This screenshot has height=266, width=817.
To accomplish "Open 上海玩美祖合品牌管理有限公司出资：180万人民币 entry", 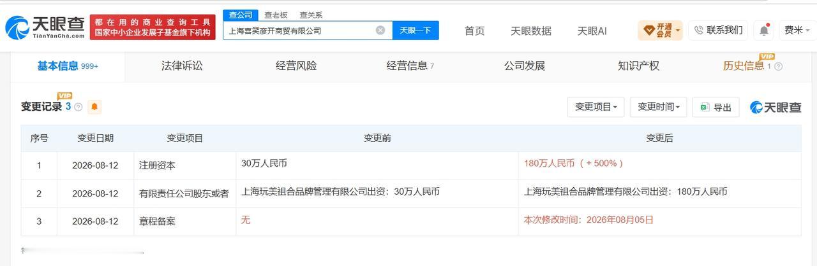I will (626, 192).
